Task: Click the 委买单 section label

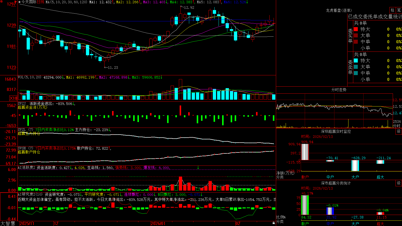Action: point(350,36)
